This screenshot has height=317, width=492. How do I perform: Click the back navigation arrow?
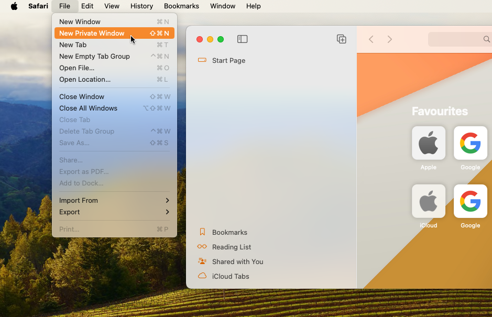tap(371, 39)
